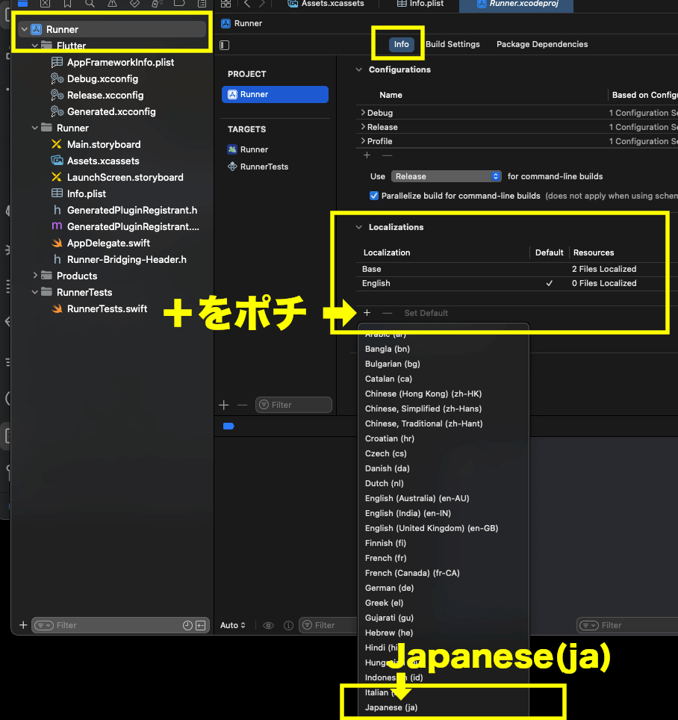Viewport: 678px width, 720px height.
Task: Hide the project and targets list sidebar
Action: pyautogui.click(x=225, y=45)
